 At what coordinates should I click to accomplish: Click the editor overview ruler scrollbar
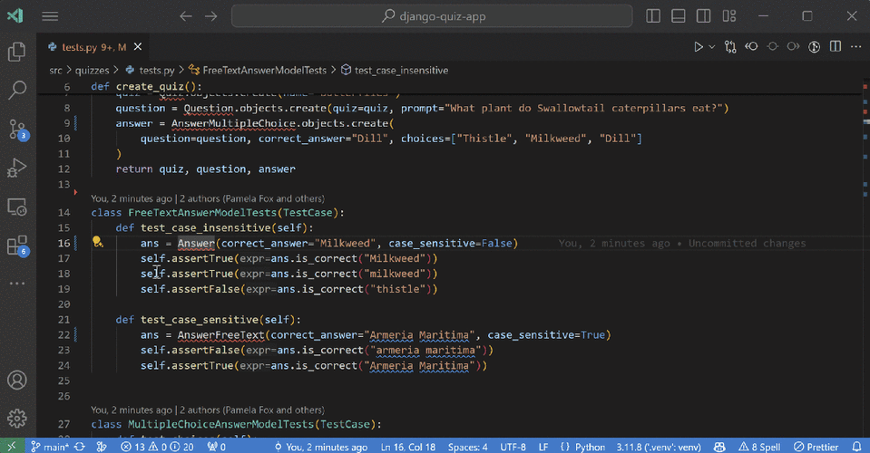tap(865, 259)
